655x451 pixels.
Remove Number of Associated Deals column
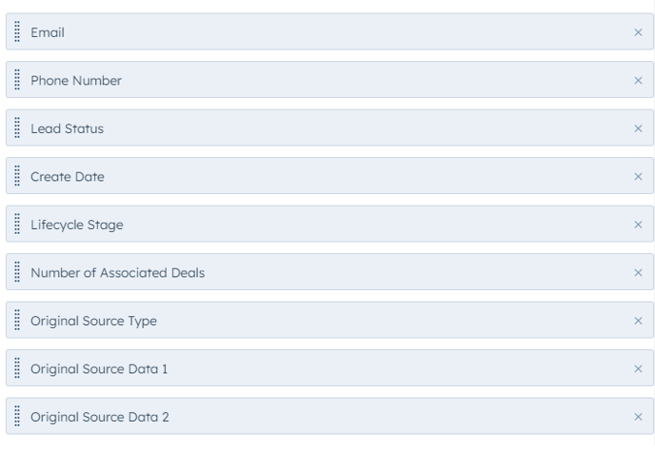coord(638,272)
